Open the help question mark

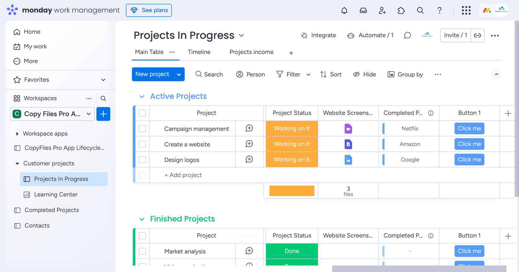440,10
